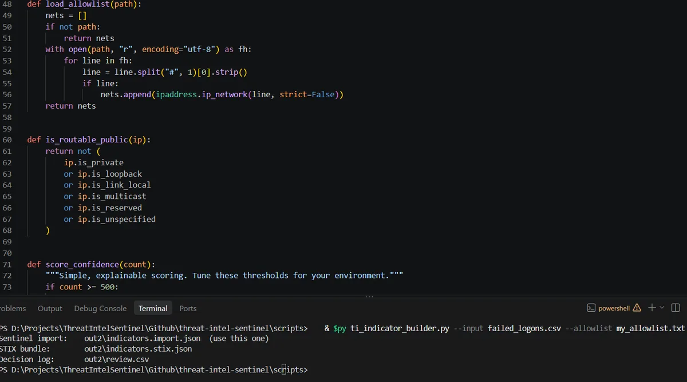Click ti_indicator_builder.py in terminal command
The image size is (687, 382).
(x=400, y=329)
